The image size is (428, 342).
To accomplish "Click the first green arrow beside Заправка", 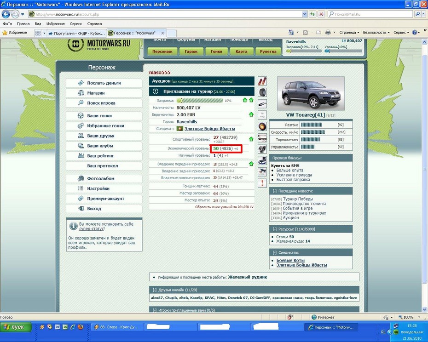I will tap(245, 100).
